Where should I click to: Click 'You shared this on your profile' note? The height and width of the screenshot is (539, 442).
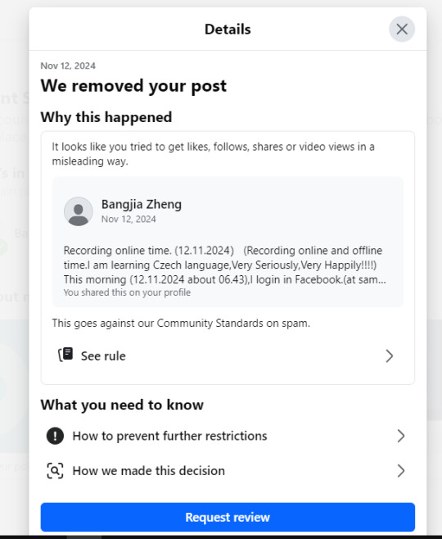(127, 292)
